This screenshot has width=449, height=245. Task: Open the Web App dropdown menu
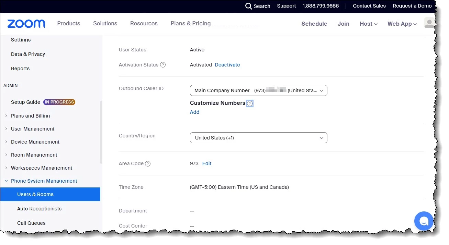(x=402, y=24)
